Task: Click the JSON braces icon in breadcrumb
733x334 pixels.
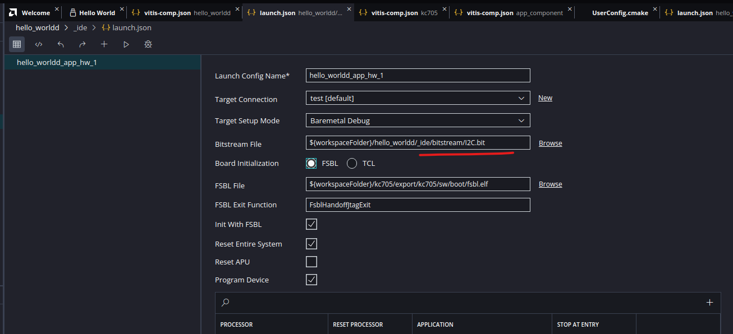Action: coord(106,27)
